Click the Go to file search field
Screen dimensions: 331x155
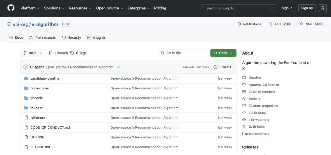click(x=183, y=53)
